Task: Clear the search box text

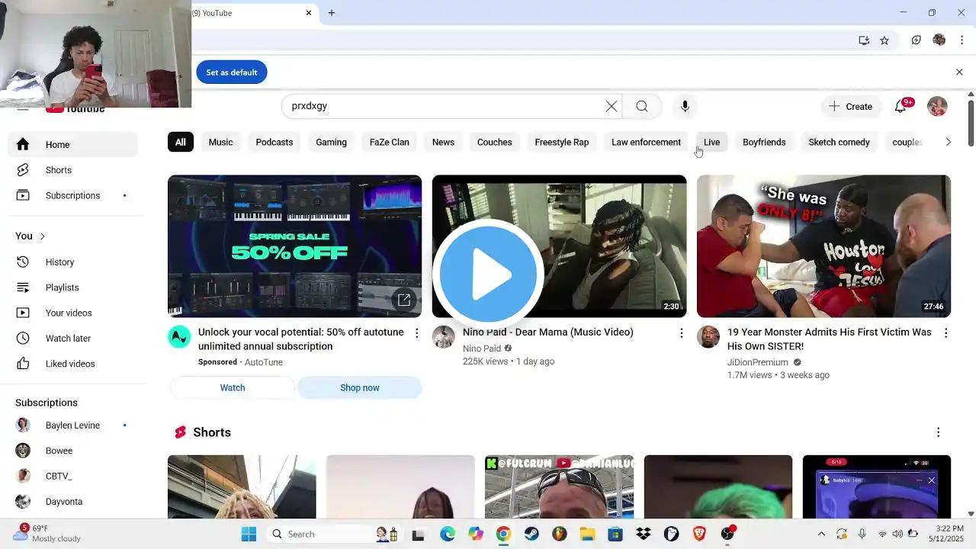Action: pyautogui.click(x=612, y=106)
